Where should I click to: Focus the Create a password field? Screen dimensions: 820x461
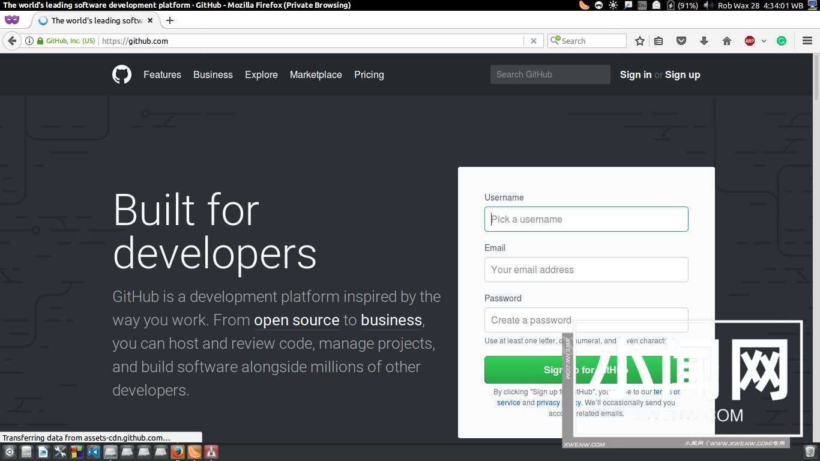586,320
